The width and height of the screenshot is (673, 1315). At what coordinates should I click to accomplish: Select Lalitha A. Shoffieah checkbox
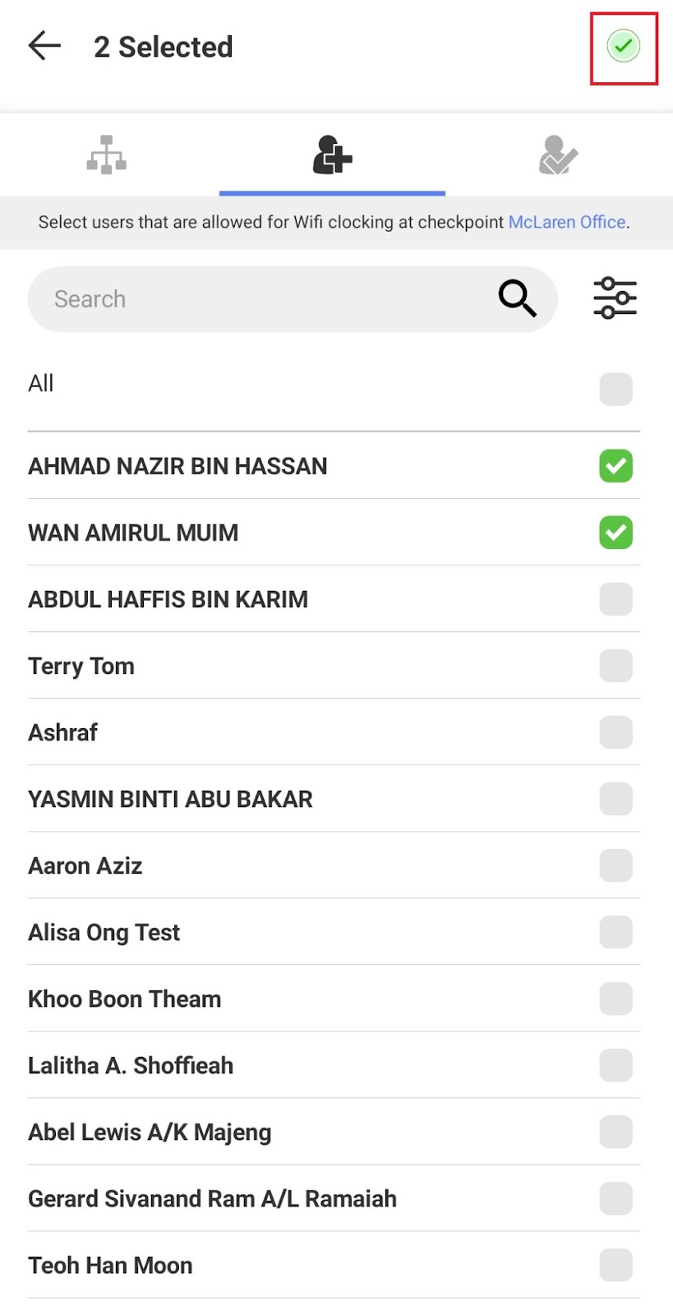(x=615, y=1065)
